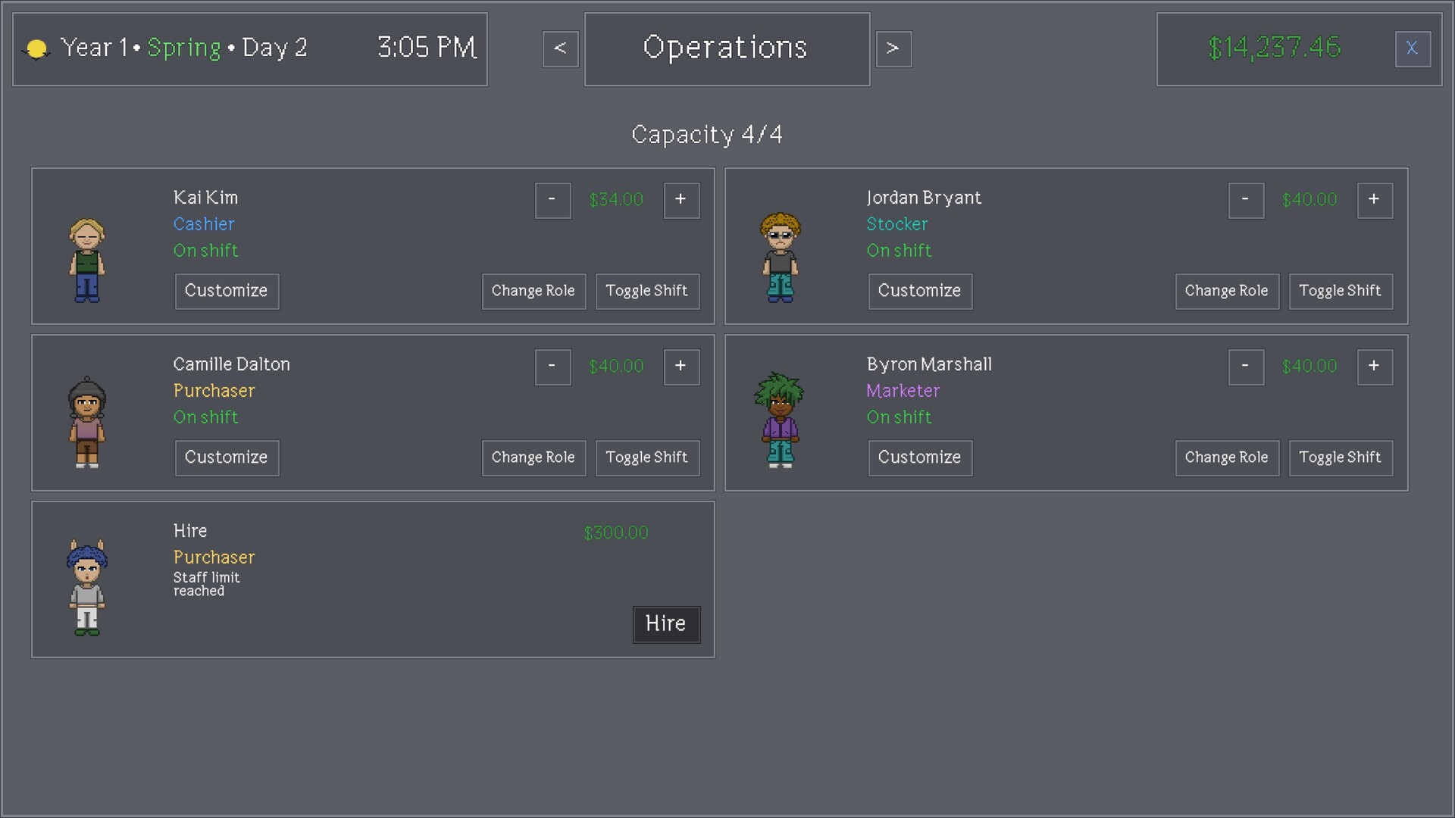
Task: Customize Byron Marshall's appearance
Action: [x=920, y=457]
